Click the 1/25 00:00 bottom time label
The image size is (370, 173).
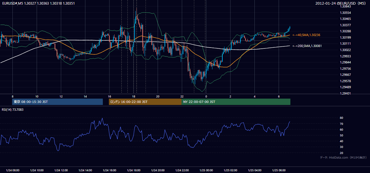point(206,170)
